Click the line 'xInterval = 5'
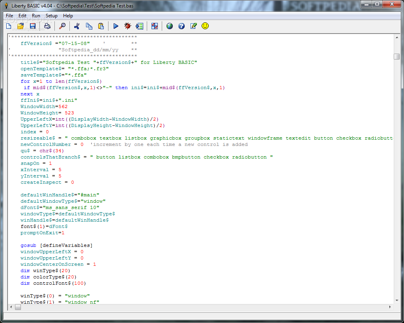 tap(41, 170)
